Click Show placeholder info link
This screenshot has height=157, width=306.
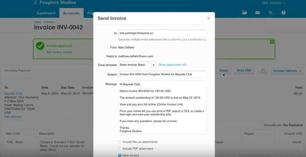[173, 65]
